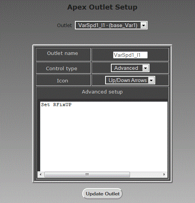Click the Apex Outlet Setup heading

pos(102,7)
